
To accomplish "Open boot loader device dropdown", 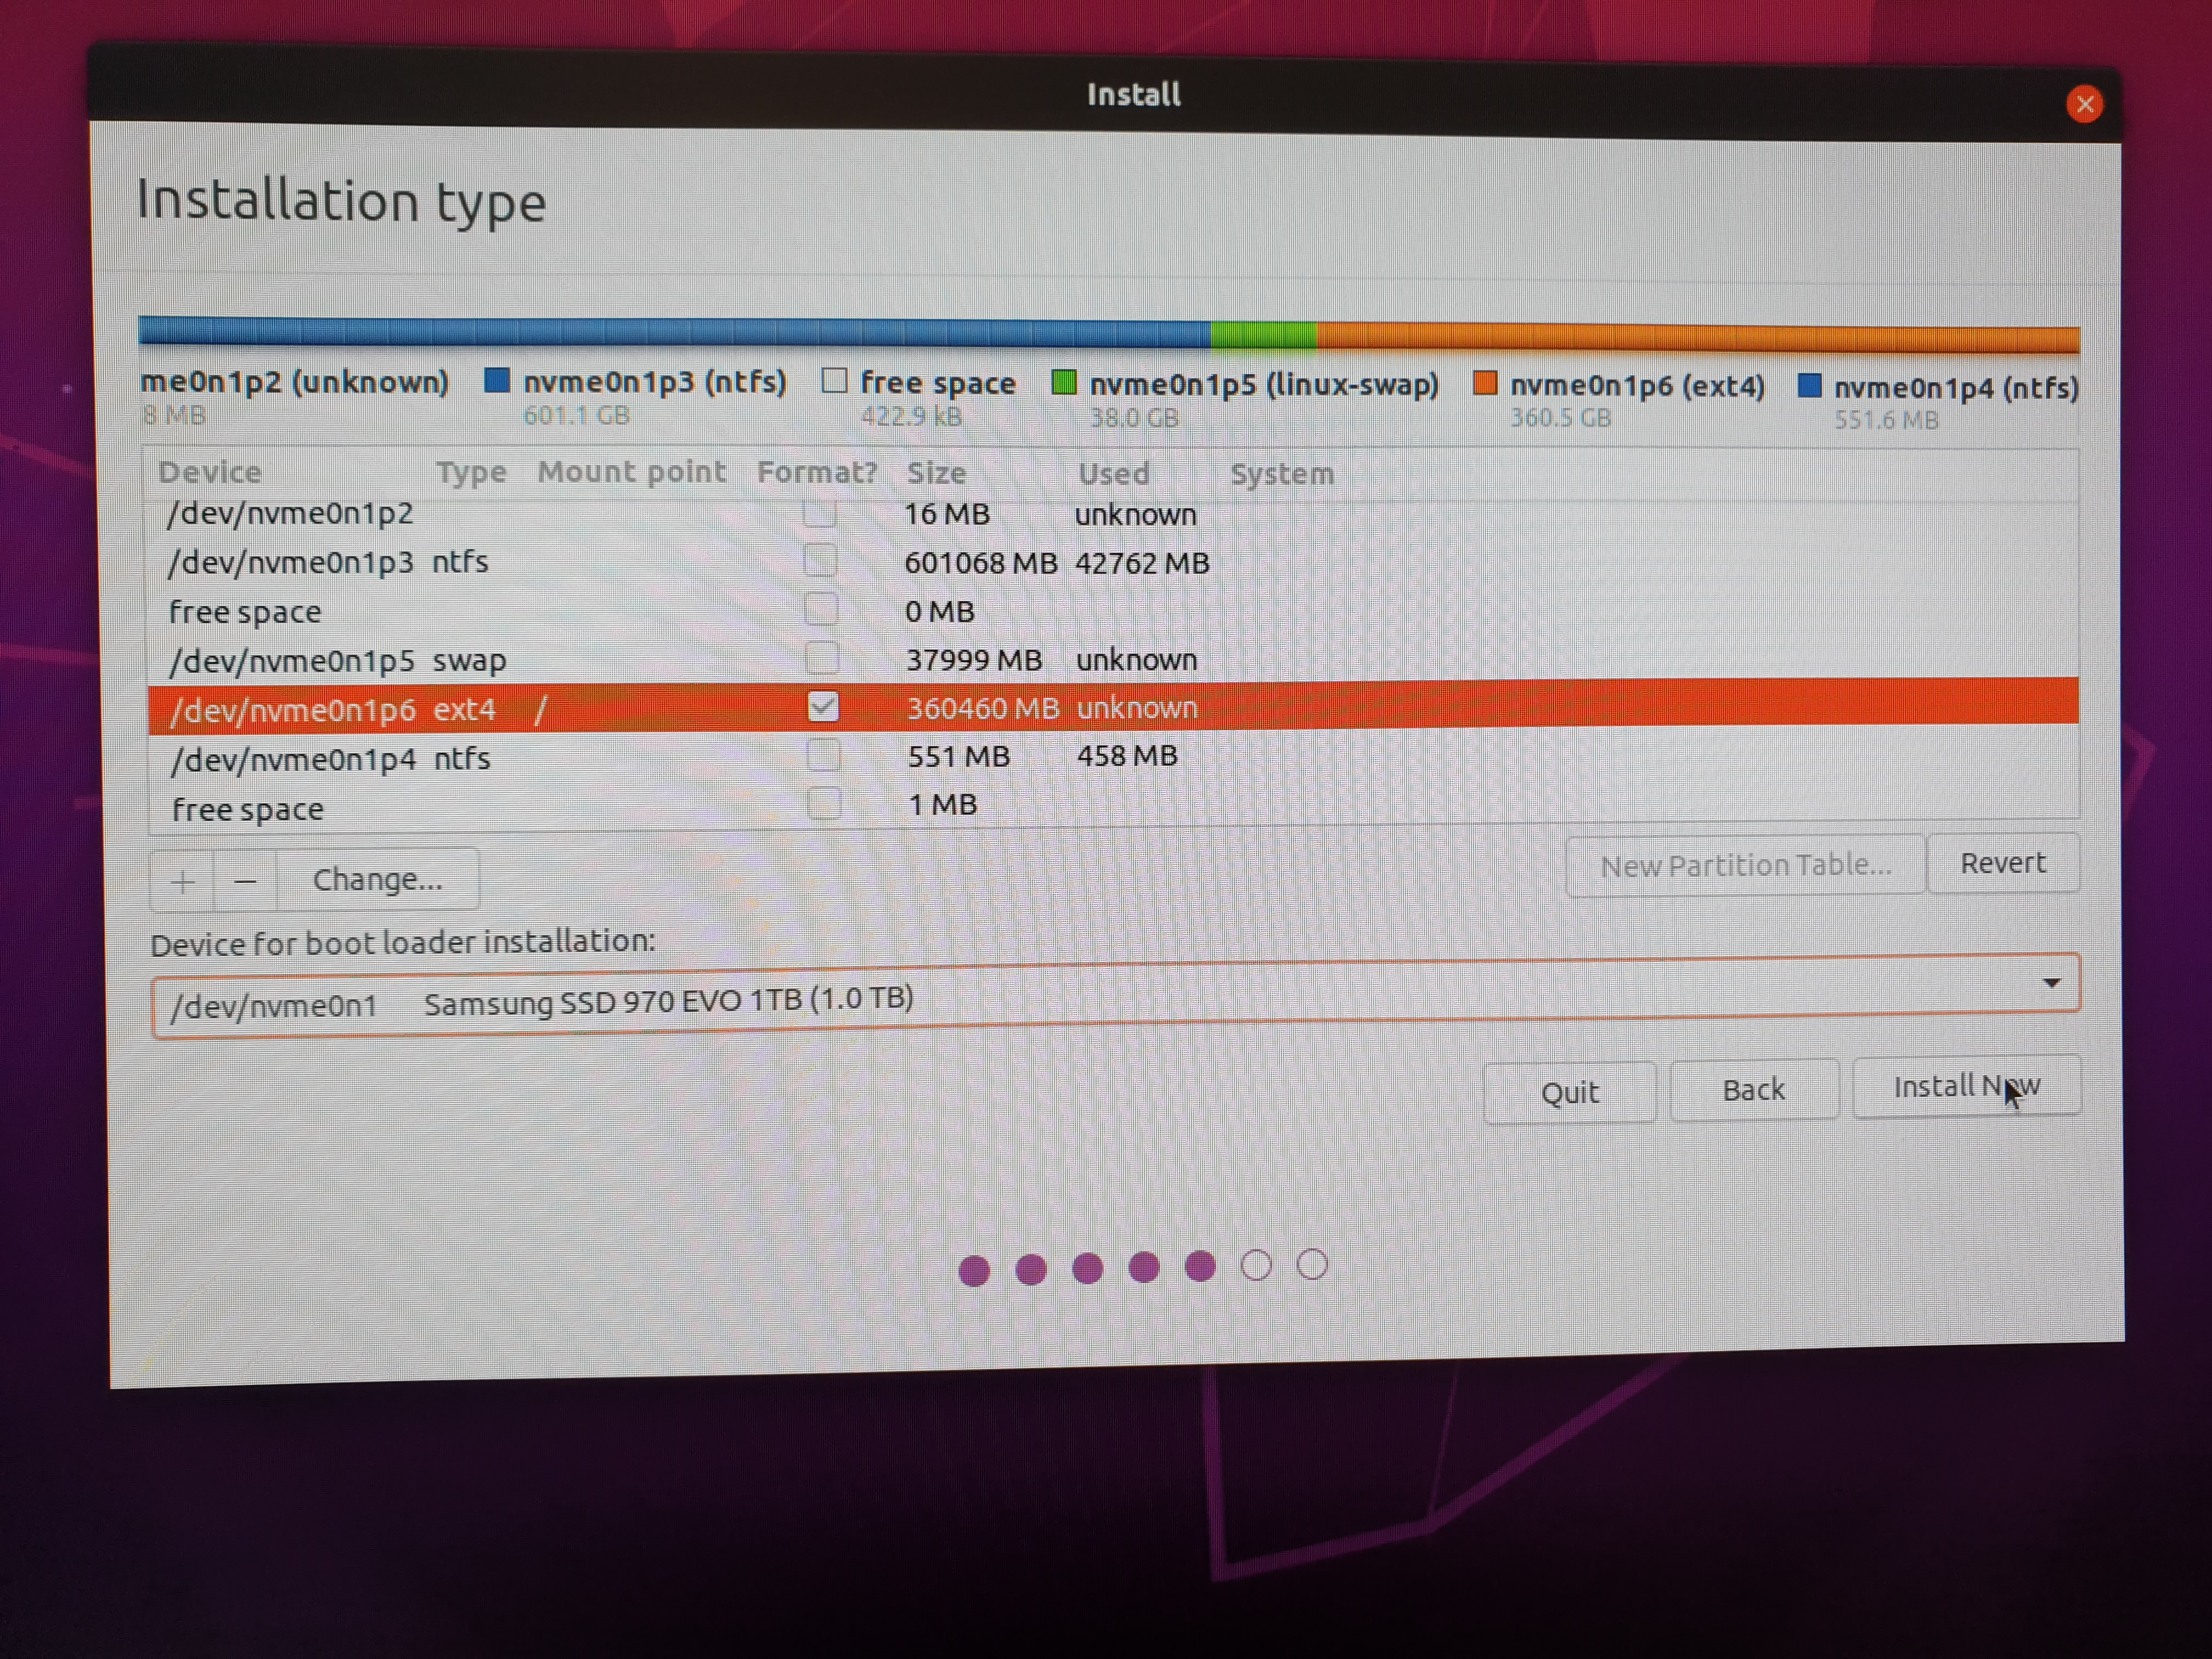I will [x=1115, y=997].
